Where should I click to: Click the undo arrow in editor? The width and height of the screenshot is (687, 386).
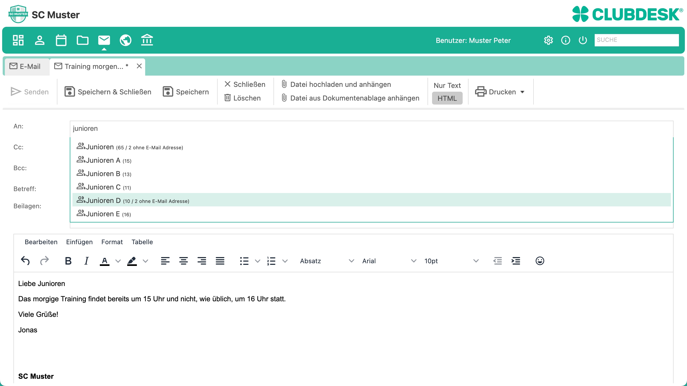click(25, 261)
